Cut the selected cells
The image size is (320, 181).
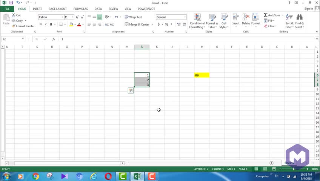click(x=16, y=15)
